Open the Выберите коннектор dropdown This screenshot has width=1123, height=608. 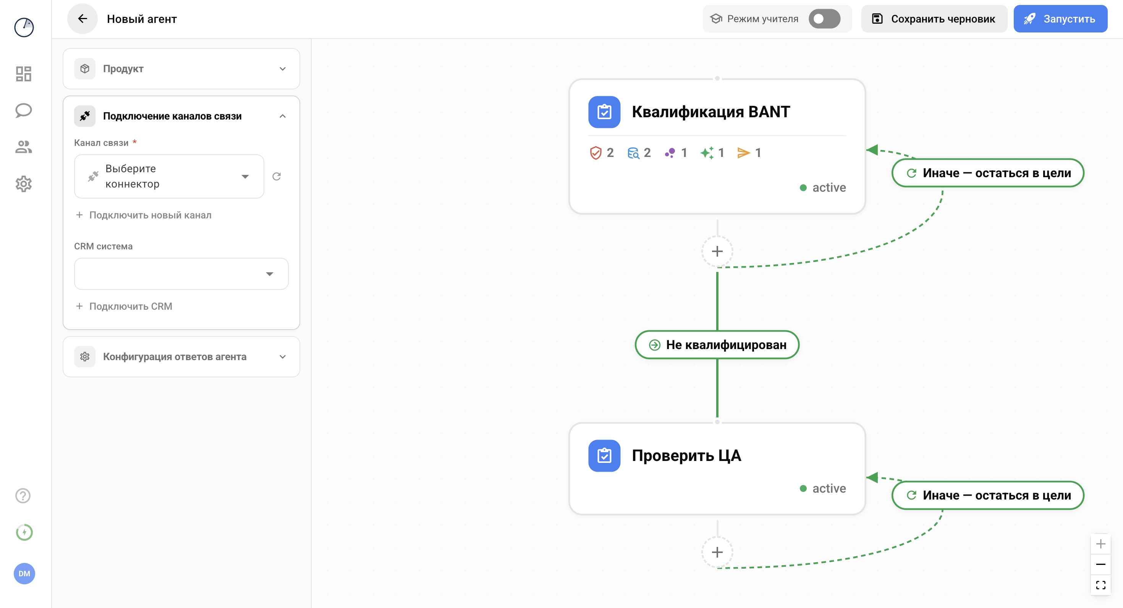[169, 176]
